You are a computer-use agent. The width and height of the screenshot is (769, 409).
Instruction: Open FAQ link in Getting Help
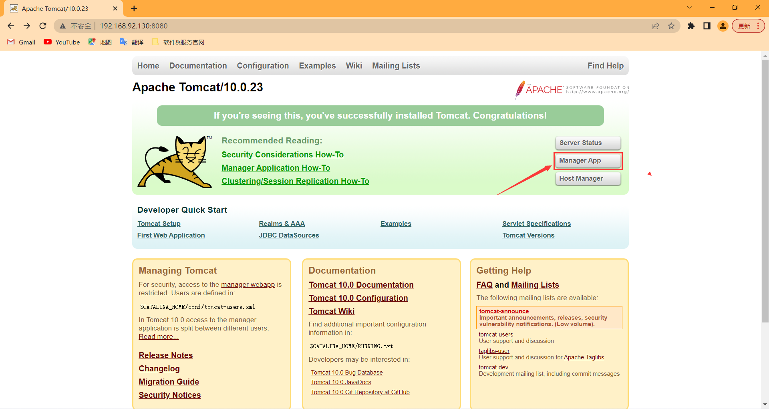(x=484, y=285)
